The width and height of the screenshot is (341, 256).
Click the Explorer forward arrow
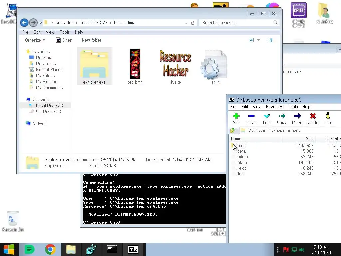coord(33,23)
